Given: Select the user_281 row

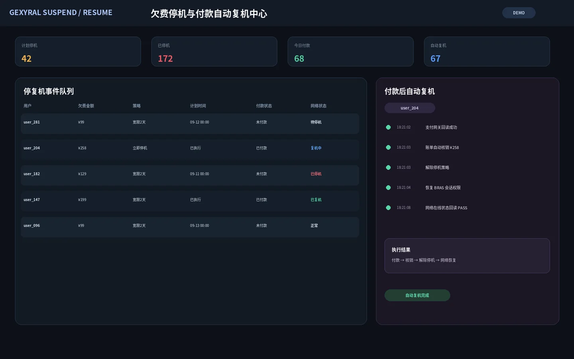Looking at the screenshot, I should coord(190,124).
